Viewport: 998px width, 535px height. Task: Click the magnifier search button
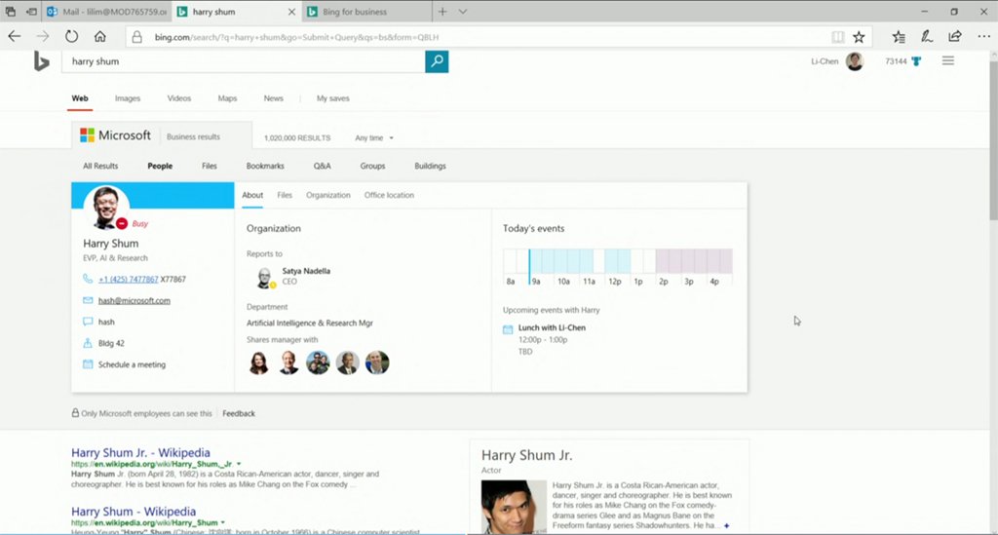pyautogui.click(x=437, y=61)
